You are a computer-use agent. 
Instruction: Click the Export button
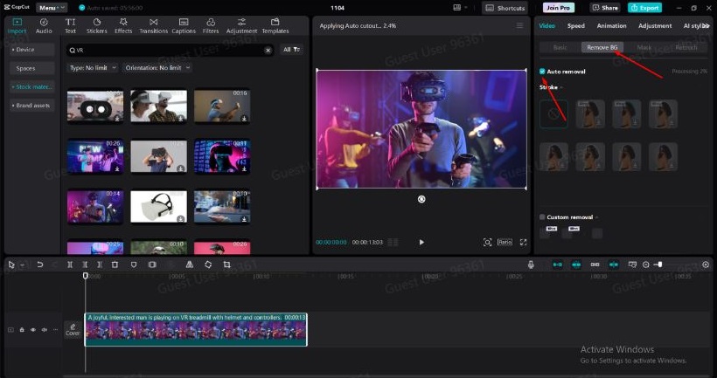tap(644, 8)
